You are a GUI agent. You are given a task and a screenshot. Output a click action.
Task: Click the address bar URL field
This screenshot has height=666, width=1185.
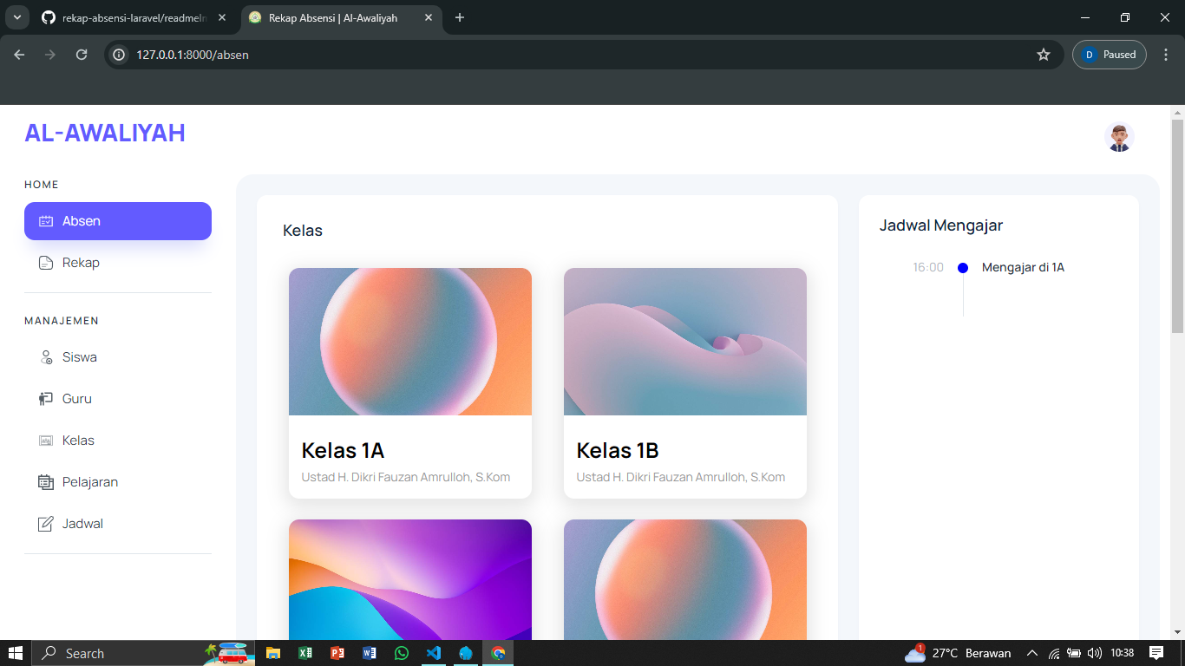click(573, 55)
